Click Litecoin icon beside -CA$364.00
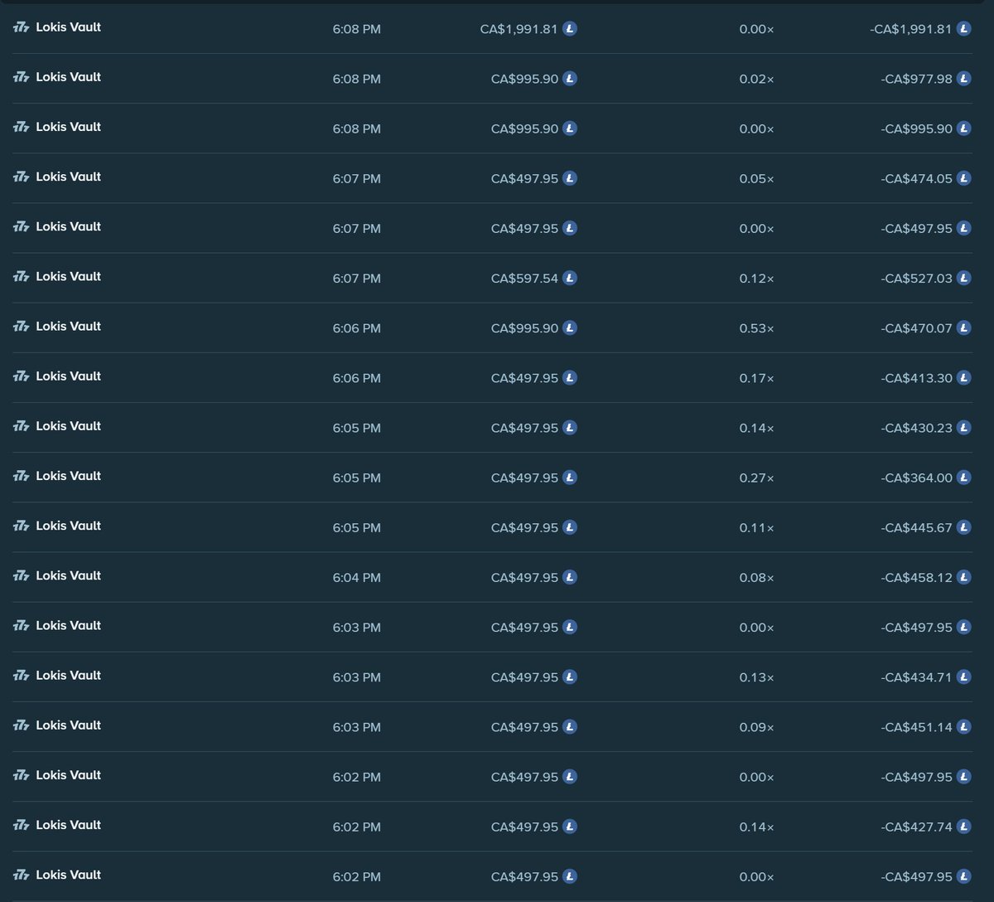 963,478
